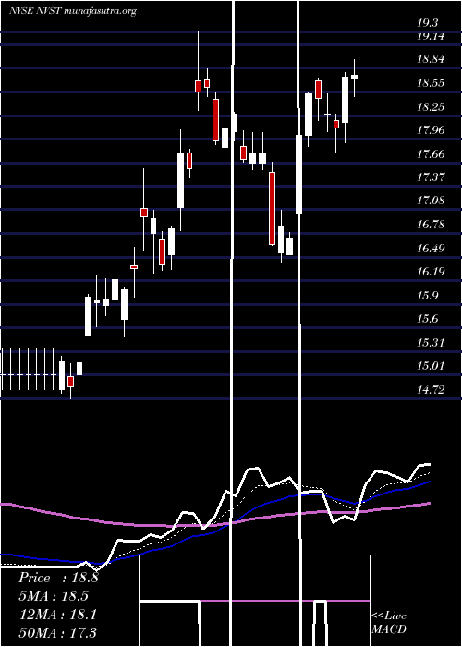The width and height of the screenshot is (462, 647).
Task: Click the 5MA : 18.5 readout
Action: [x=54, y=596]
